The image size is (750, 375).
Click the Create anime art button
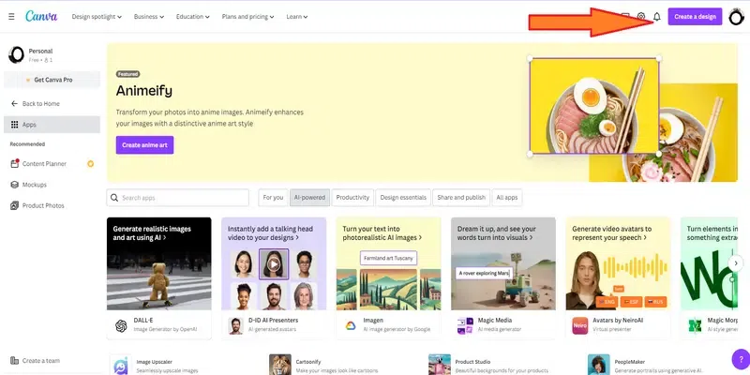click(x=144, y=145)
